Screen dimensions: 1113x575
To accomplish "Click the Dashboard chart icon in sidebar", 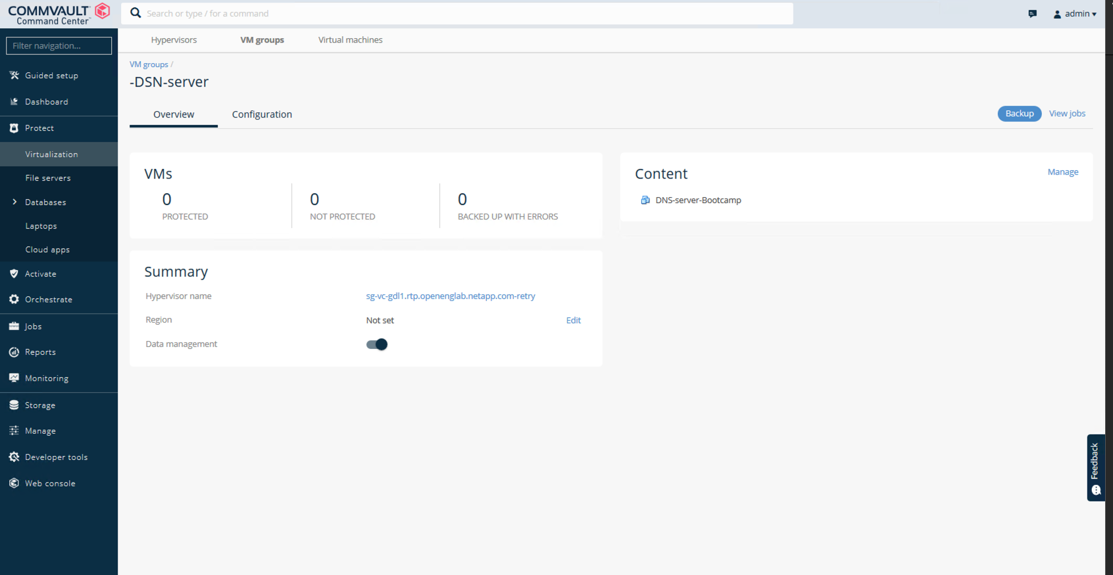I will [x=14, y=102].
